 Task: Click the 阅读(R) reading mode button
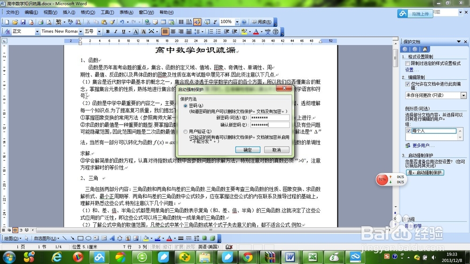point(261,22)
